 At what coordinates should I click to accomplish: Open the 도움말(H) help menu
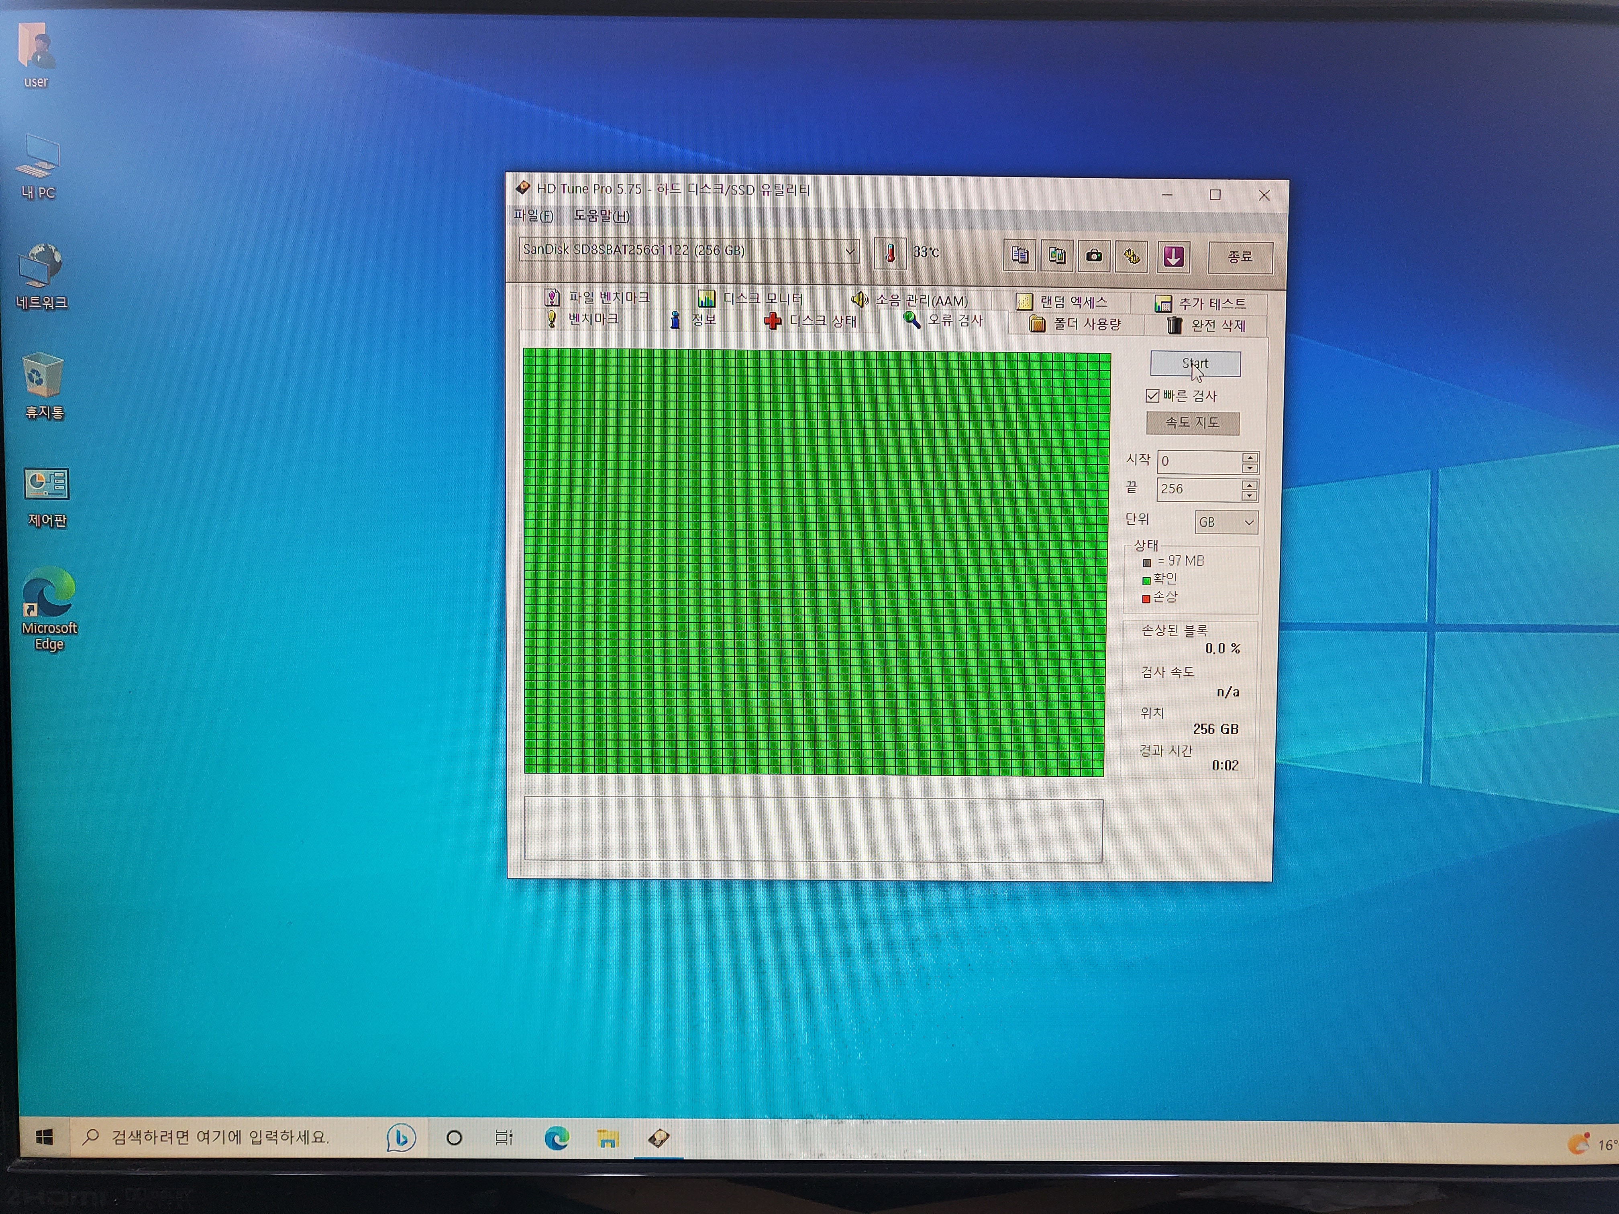coord(601,216)
